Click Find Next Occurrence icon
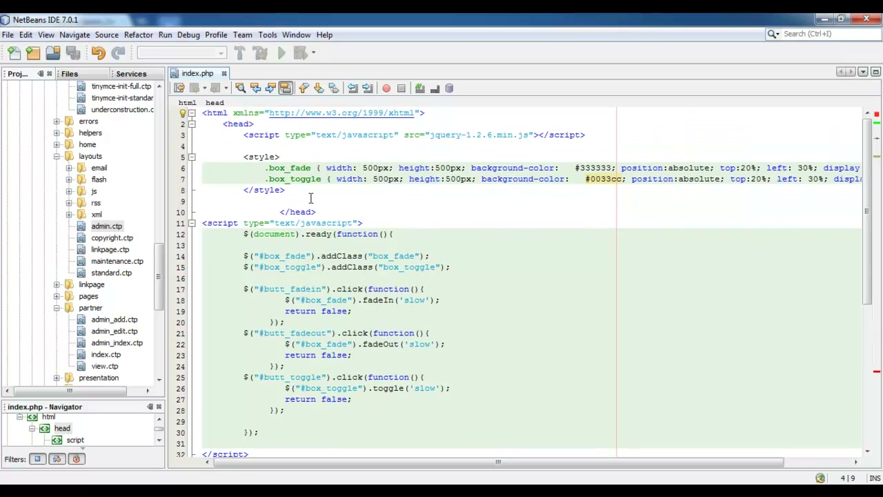This screenshot has height=497, width=883. (x=270, y=88)
